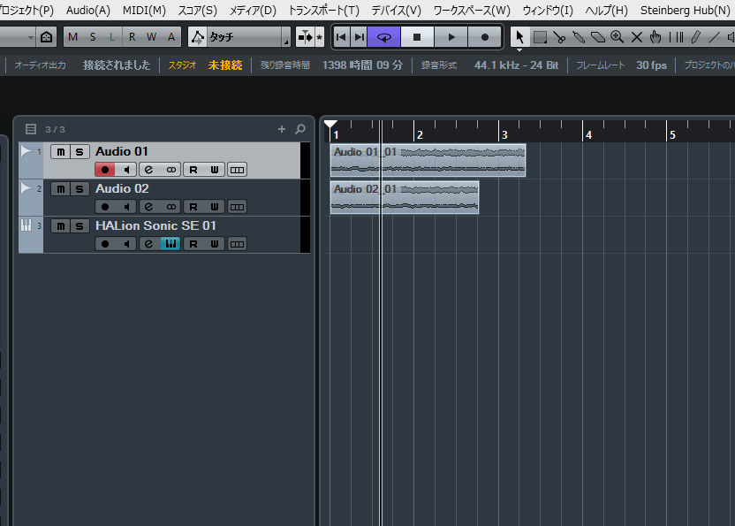Click bar 3 on the ruler
Viewport: 735px width, 526px height.
(504, 134)
